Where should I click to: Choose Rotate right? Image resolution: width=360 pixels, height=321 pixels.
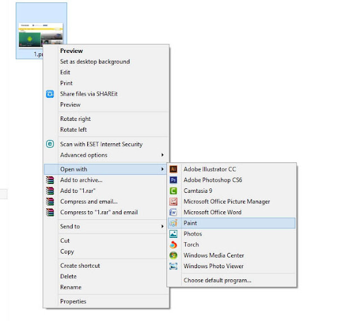pyautogui.click(x=75, y=119)
